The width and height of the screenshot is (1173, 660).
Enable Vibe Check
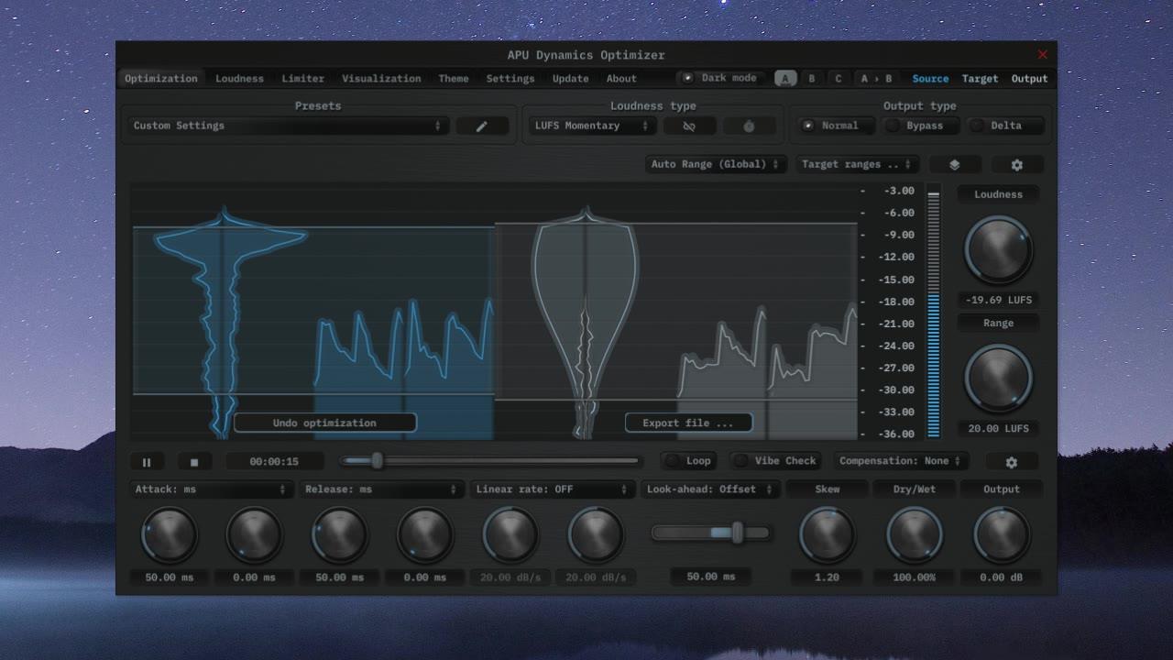775,461
